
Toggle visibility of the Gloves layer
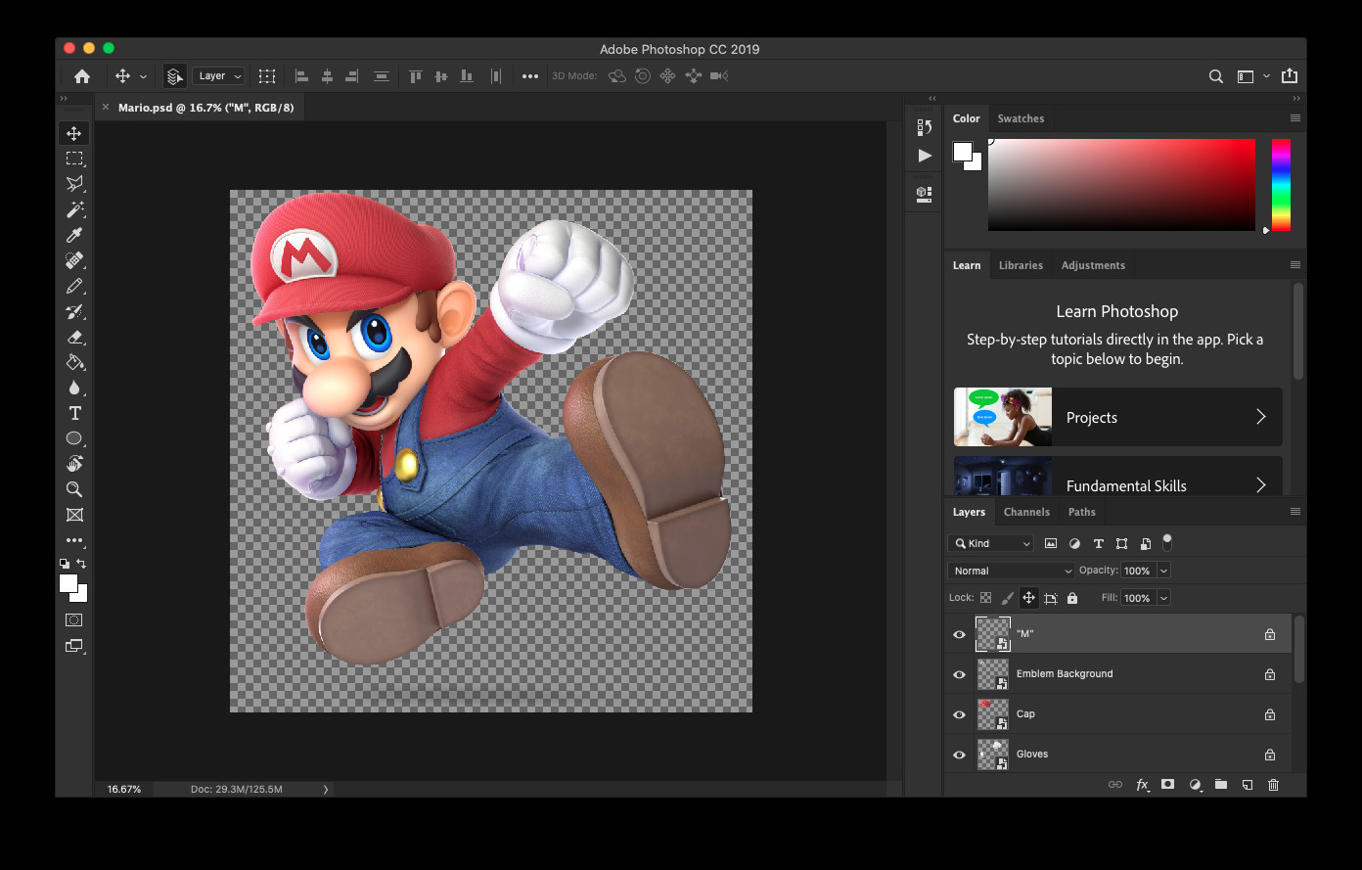959,755
